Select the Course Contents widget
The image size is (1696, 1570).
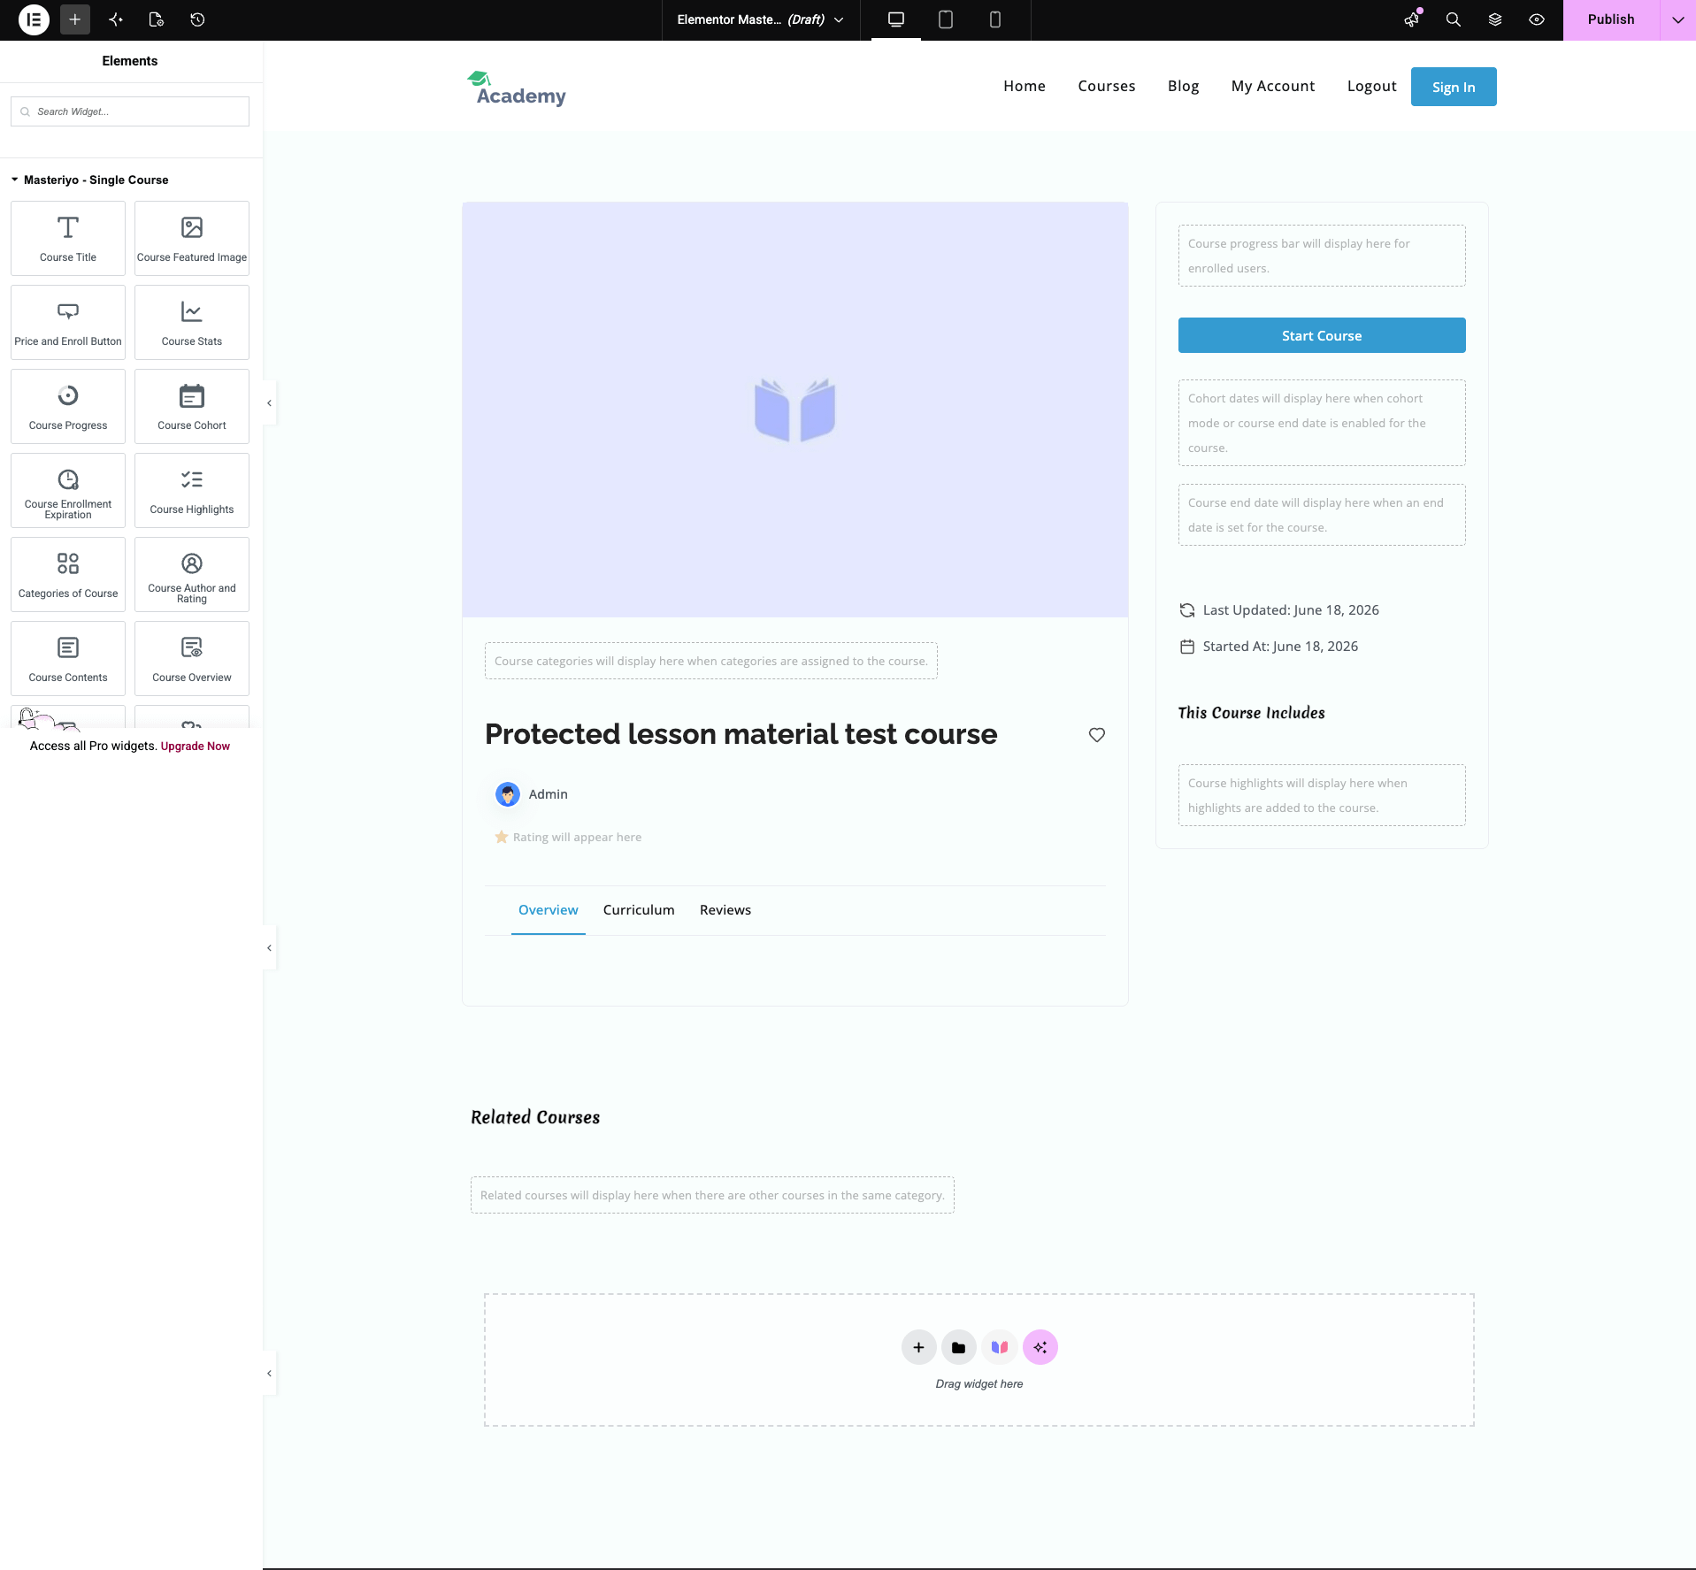point(68,658)
